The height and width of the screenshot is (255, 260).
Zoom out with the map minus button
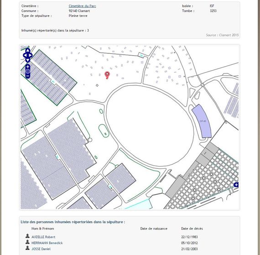pos(28,76)
